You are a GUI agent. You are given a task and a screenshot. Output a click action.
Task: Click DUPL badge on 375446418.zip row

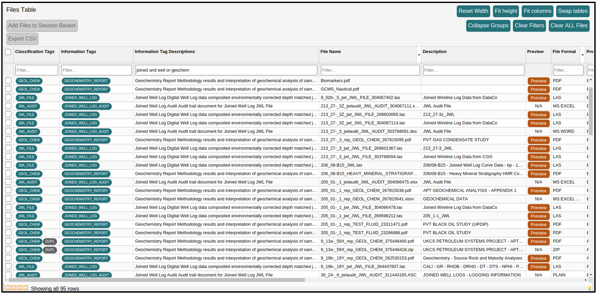point(50,250)
